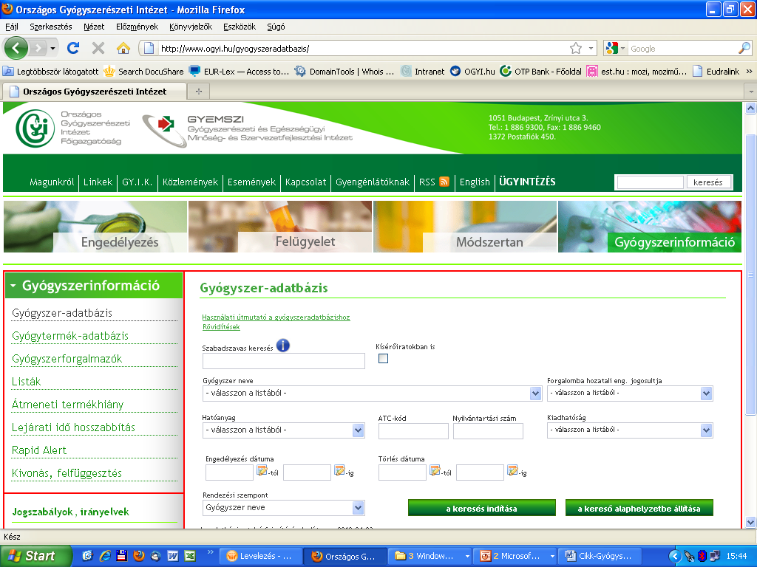Stop loading with the X icon

click(98, 48)
